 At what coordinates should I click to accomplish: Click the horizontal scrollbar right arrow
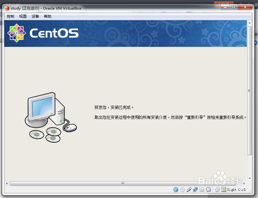244,183
